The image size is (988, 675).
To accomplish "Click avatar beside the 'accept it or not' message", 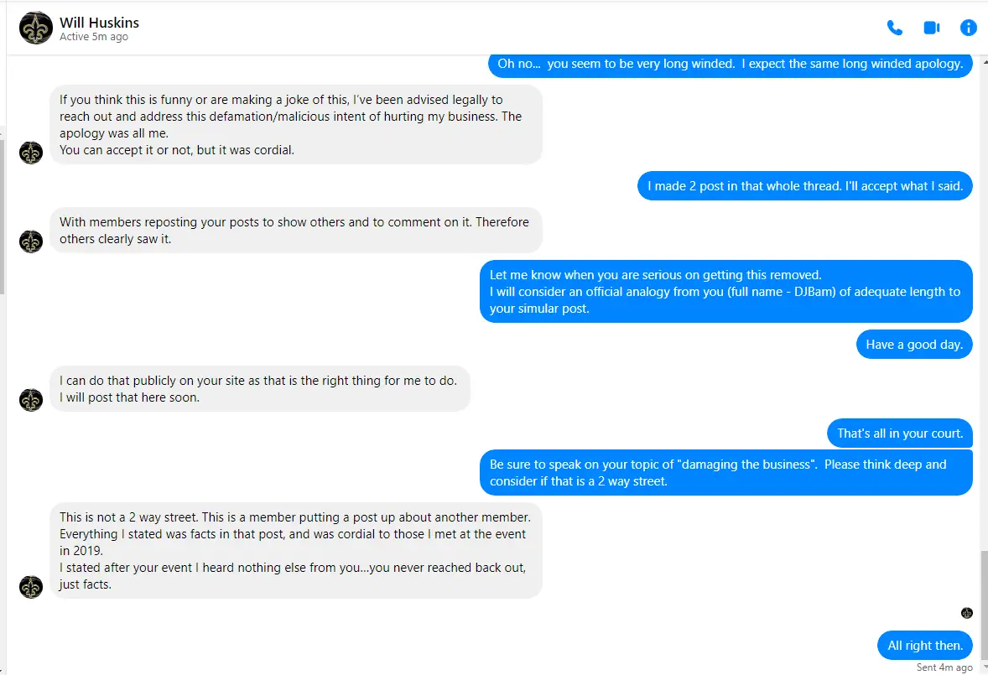I will coord(31,153).
